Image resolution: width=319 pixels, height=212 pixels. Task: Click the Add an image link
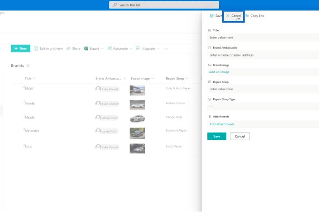[219, 72]
